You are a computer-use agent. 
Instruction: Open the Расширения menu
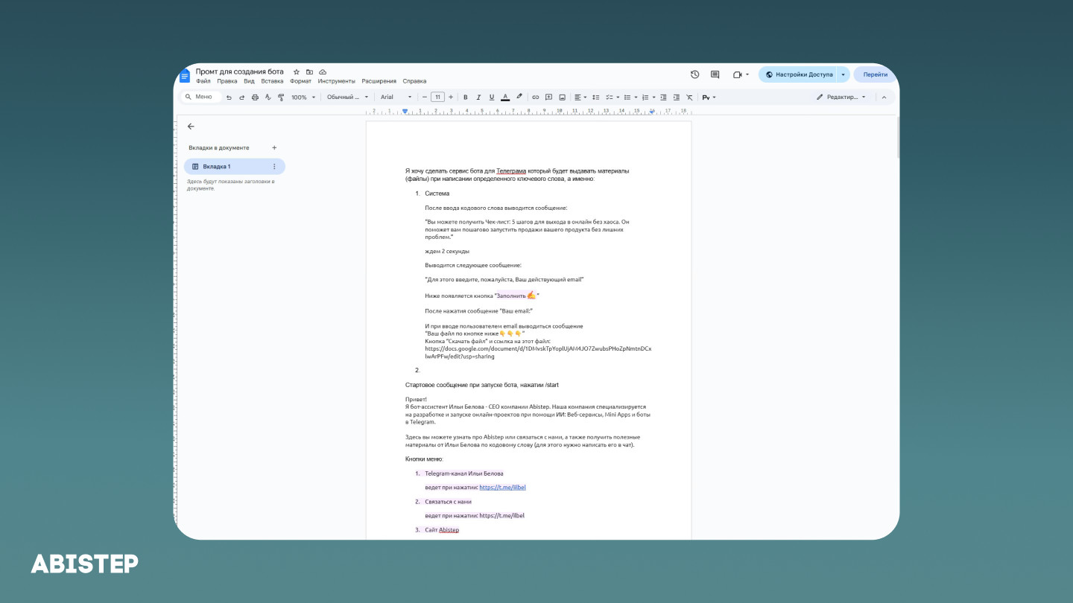[379, 81]
